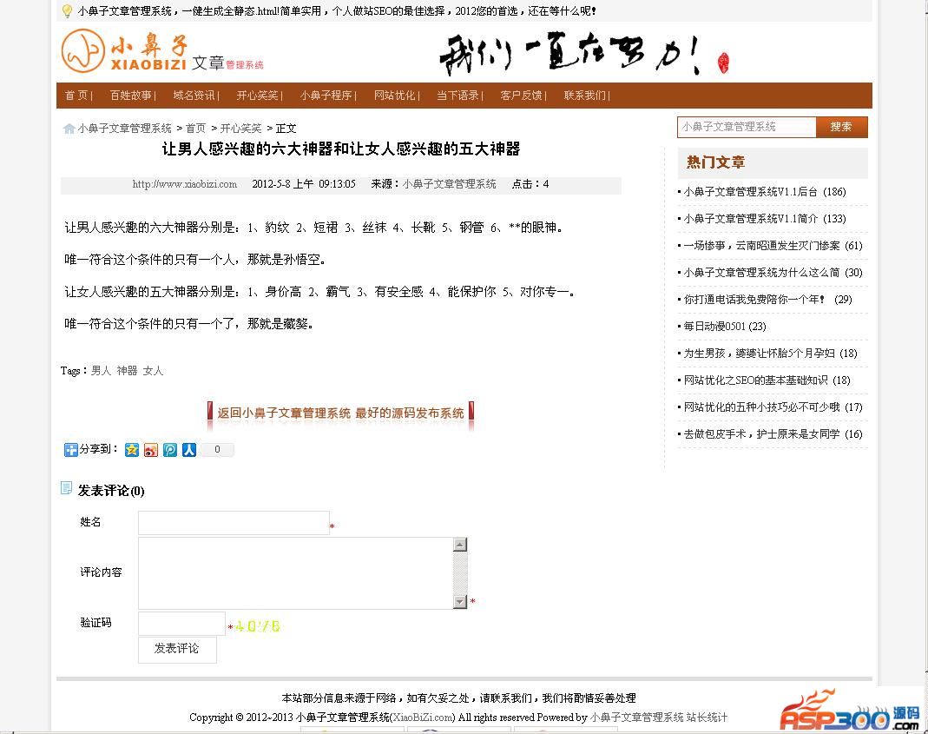Open hot article 小鼻子文章管理系统V1.1简介

(x=750, y=219)
